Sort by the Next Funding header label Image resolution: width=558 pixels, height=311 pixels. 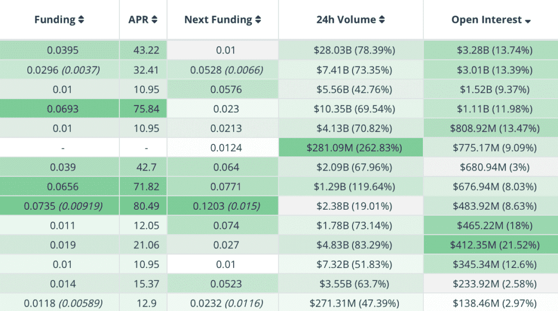coord(218,20)
